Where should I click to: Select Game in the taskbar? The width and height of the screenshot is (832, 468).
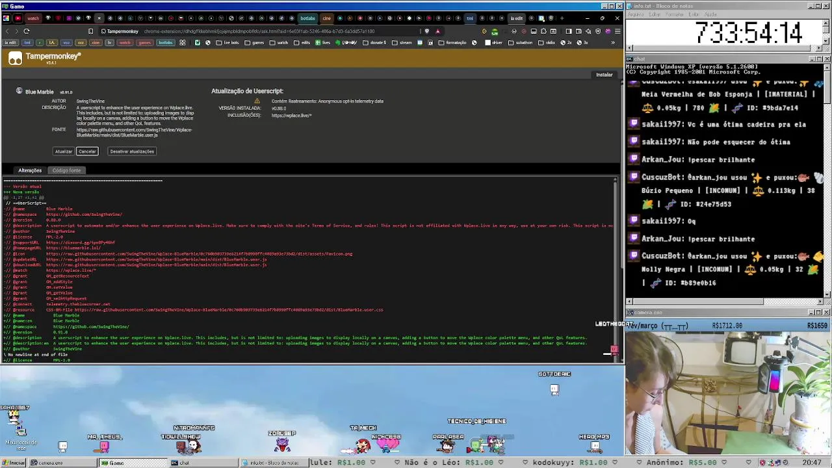click(133, 463)
